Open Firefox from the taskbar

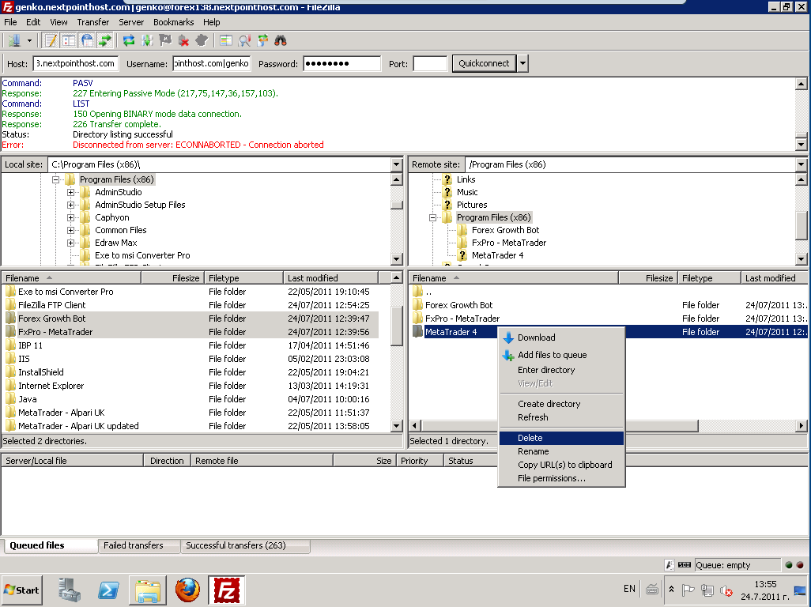pos(187,590)
